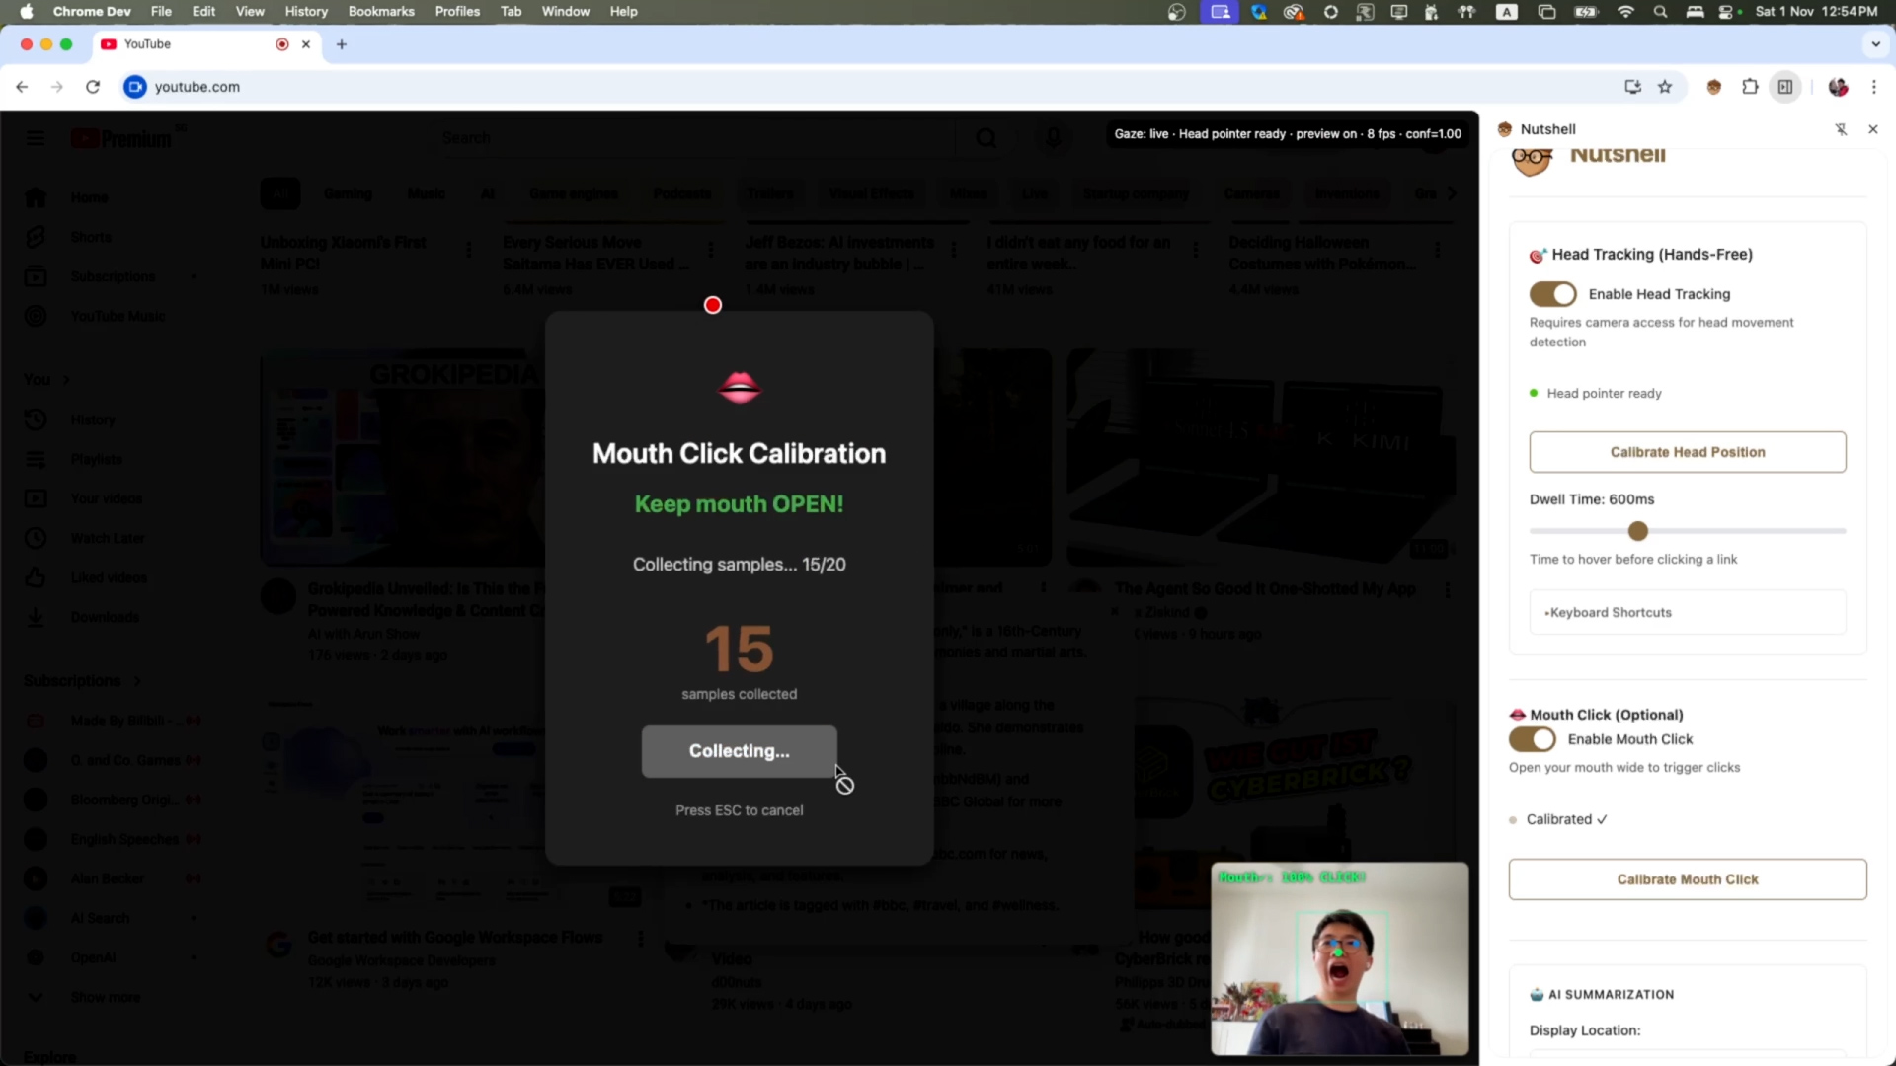Toggle the Chrome side panel icon
This screenshot has width=1896, height=1066.
point(1785,87)
